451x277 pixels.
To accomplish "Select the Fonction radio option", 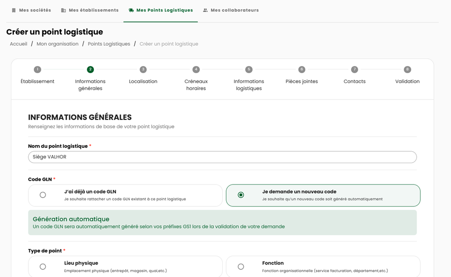I will pyautogui.click(x=241, y=267).
